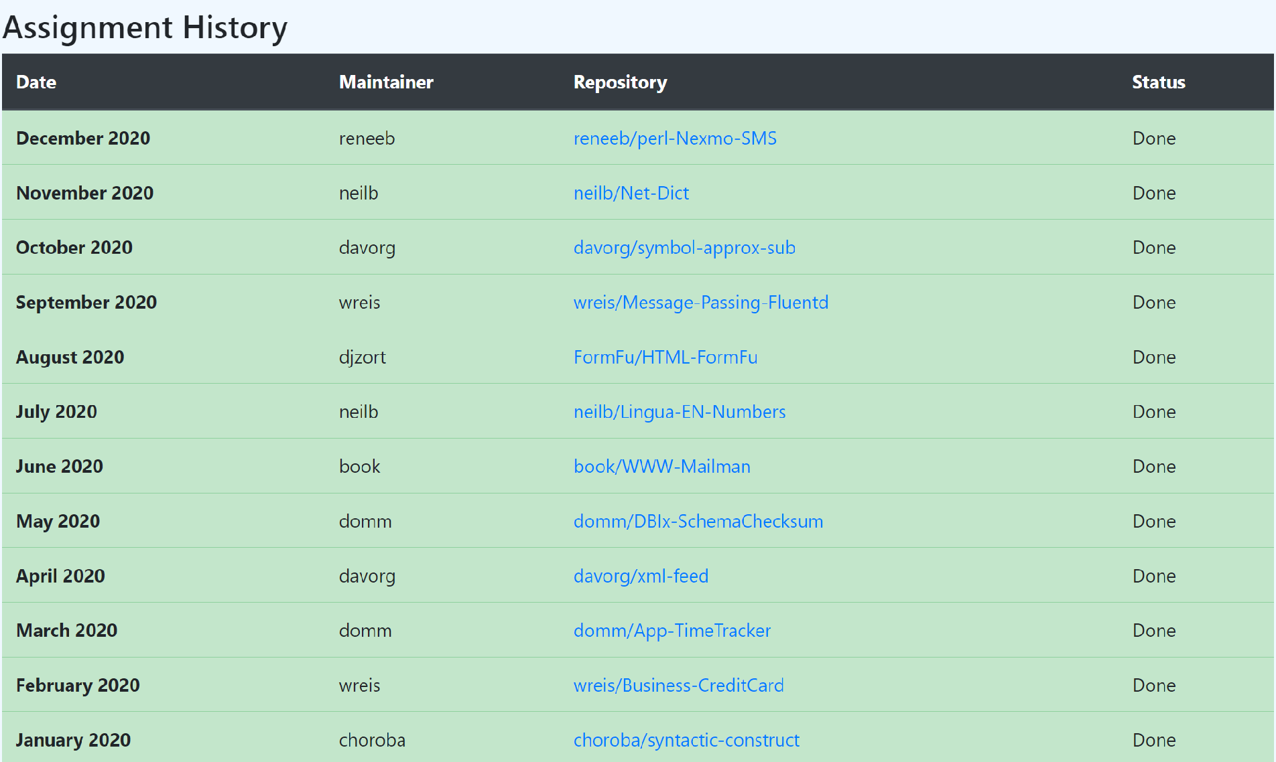Click maintainer name reneeb
The height and width of the screenshot is (762, 1276).
pyautogui.click(x=367, y=138)
